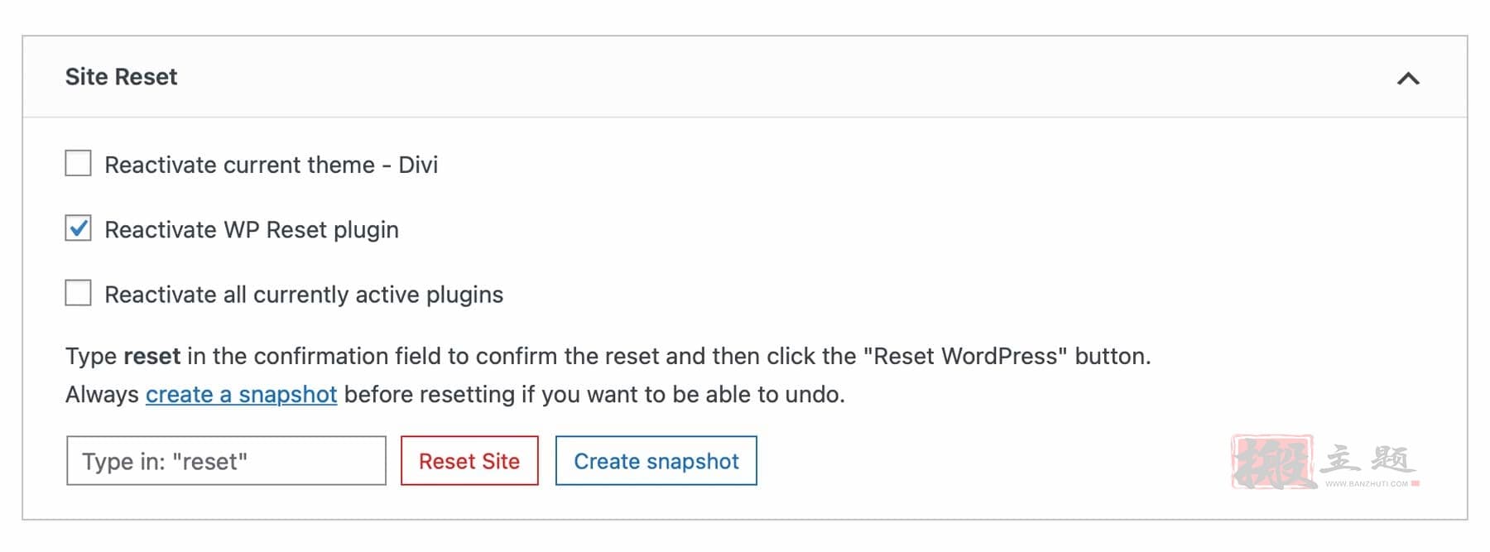This screenshot has width=1490, height=552.
Task: Click the Chinese 主题 watermark characters
Action: point(1367,458)
